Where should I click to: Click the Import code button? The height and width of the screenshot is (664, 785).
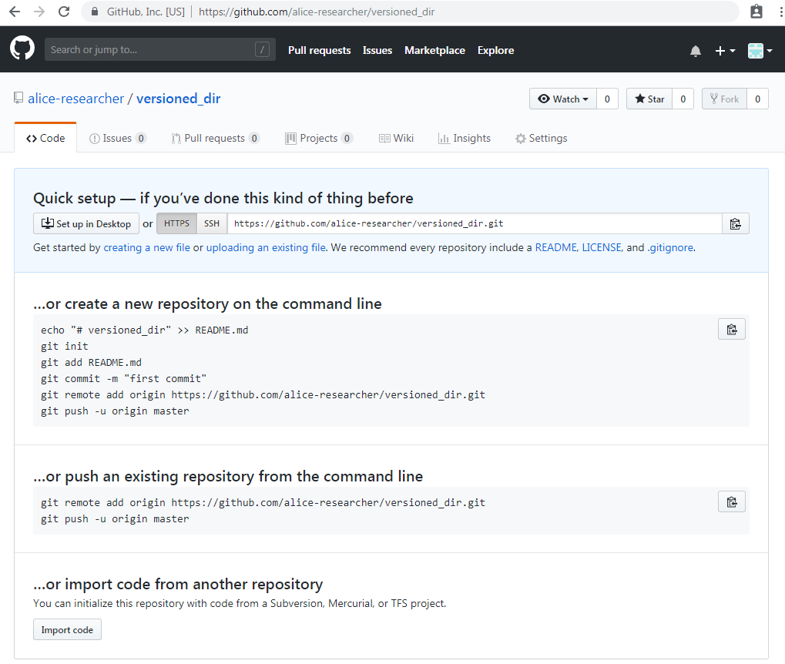(67, 630)
